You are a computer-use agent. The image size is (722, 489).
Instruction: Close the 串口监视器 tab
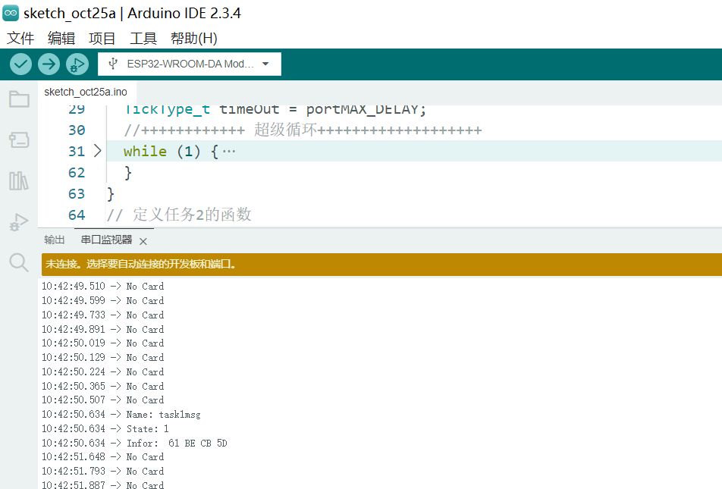(143, 241)
